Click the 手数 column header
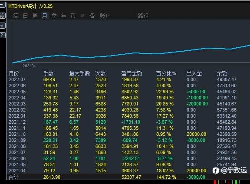This screenshot has height=184, width=250. [49, 73]
